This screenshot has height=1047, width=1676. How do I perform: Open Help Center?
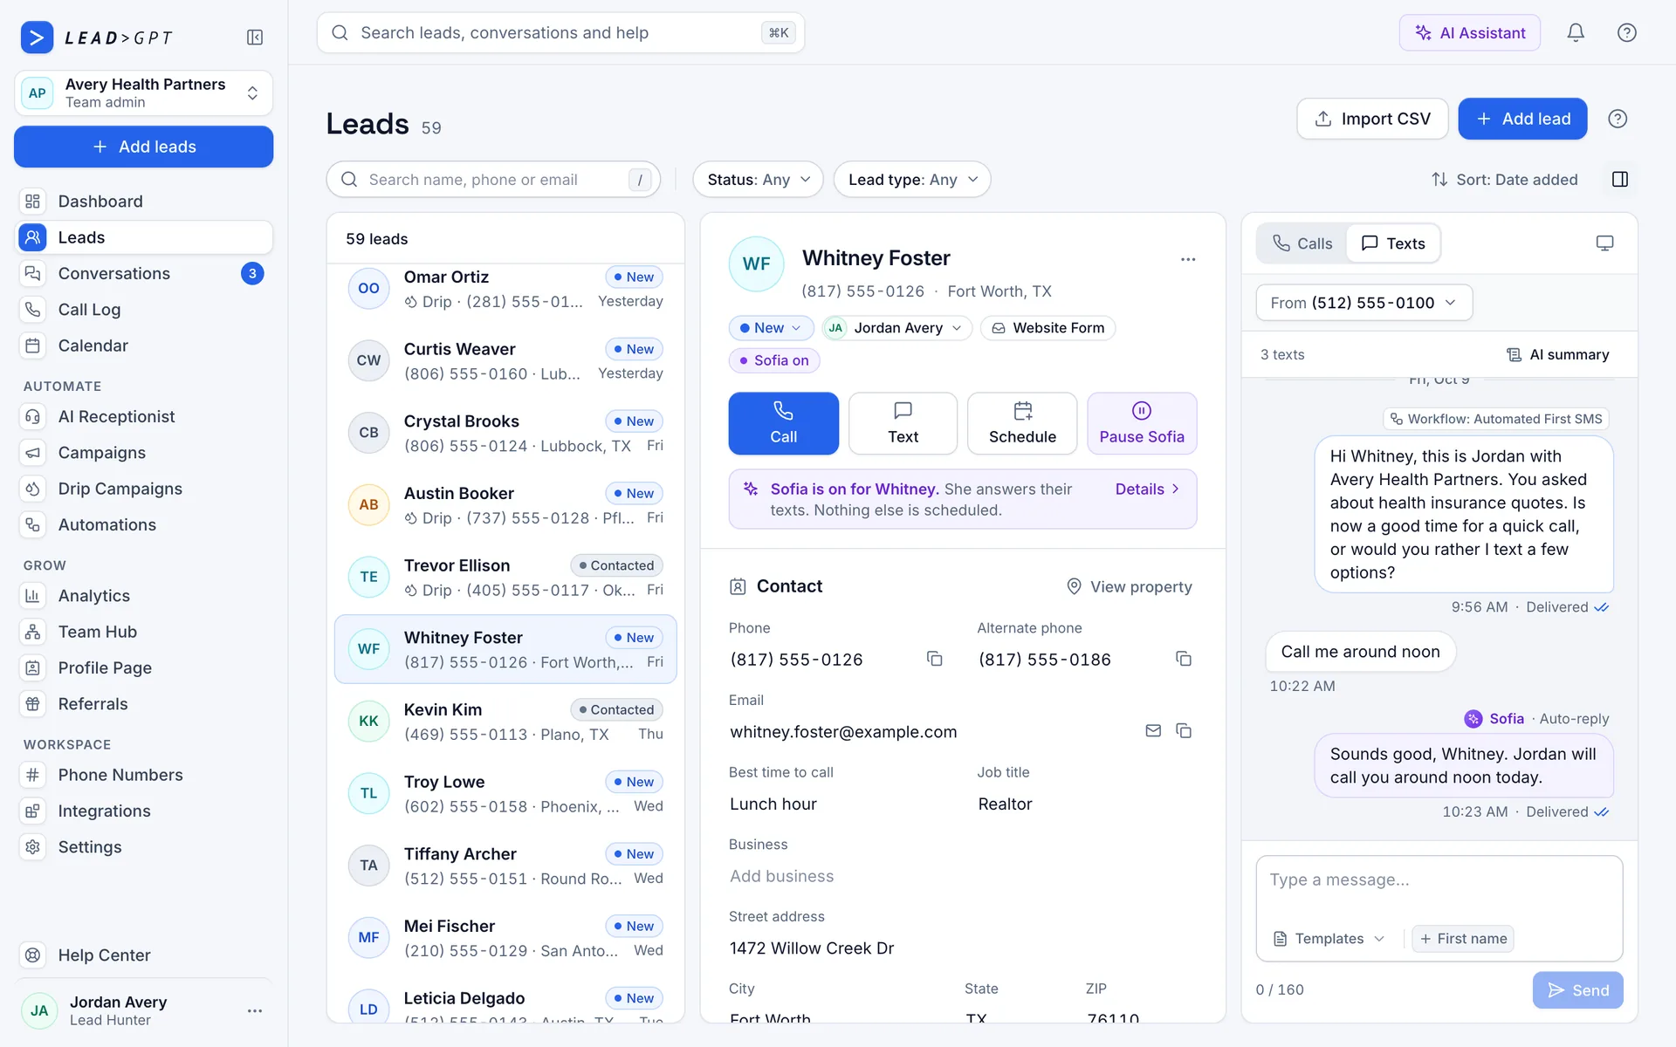pyautogui.click(x=144, y=955)
